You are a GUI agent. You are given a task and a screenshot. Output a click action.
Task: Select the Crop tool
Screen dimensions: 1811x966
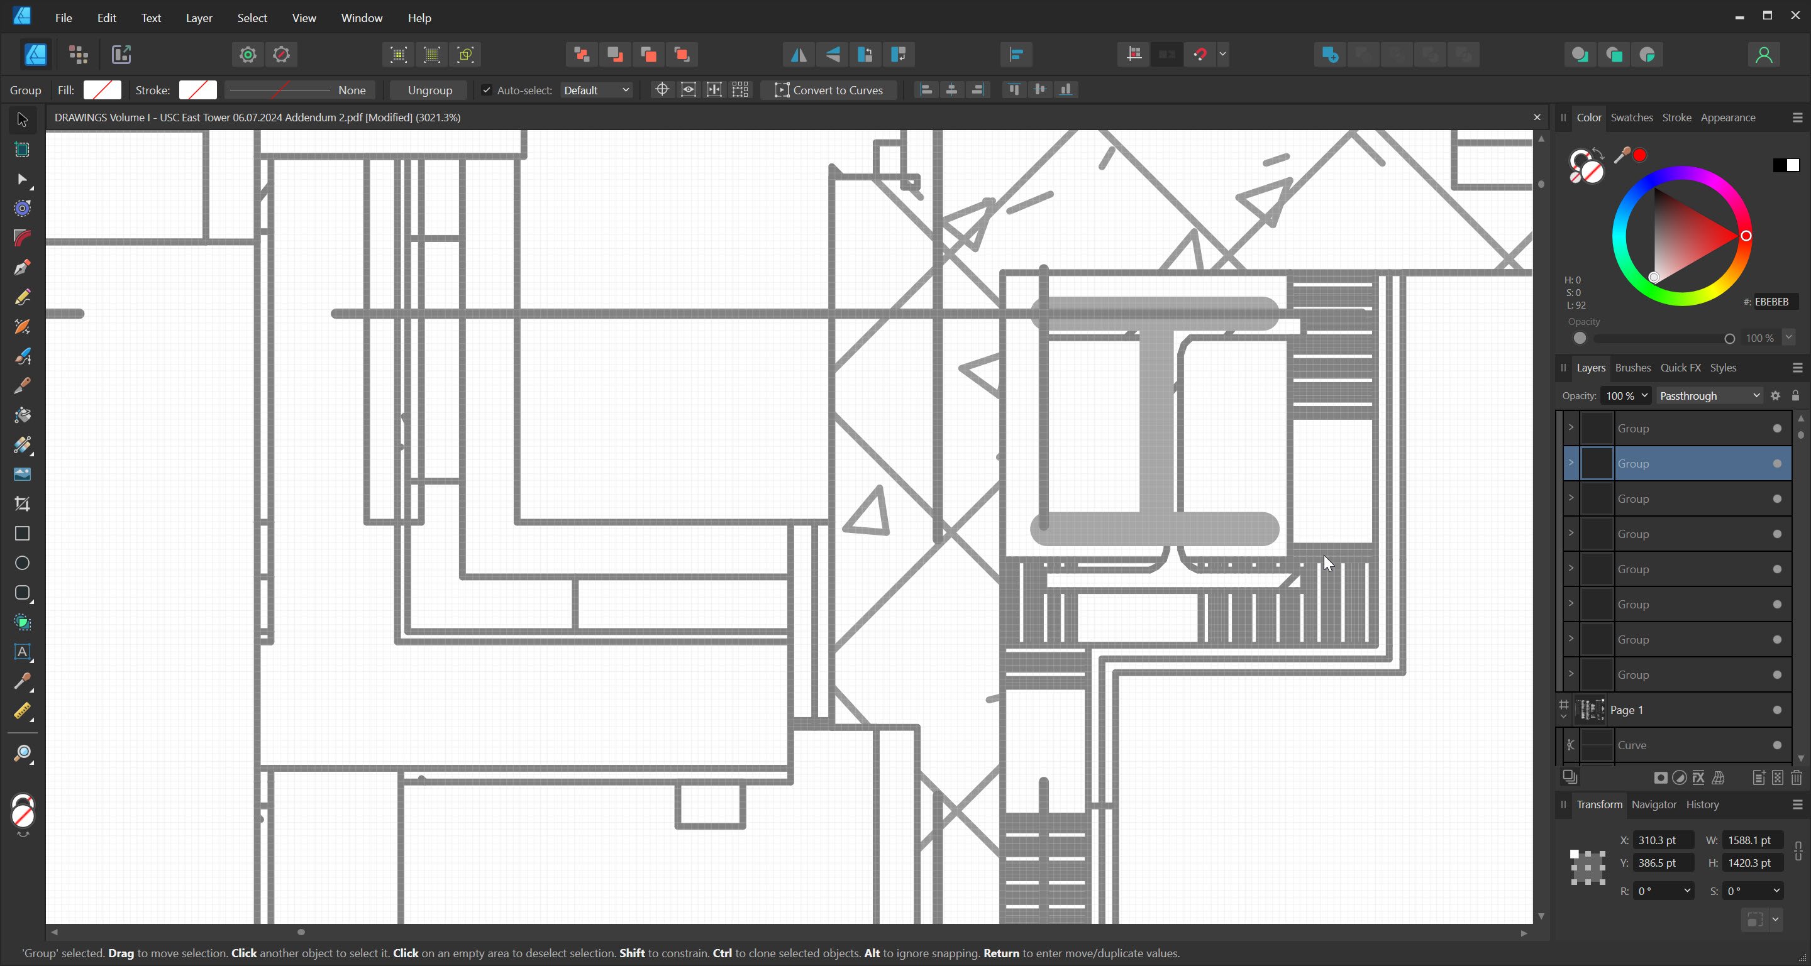click(x=22, y=503)
